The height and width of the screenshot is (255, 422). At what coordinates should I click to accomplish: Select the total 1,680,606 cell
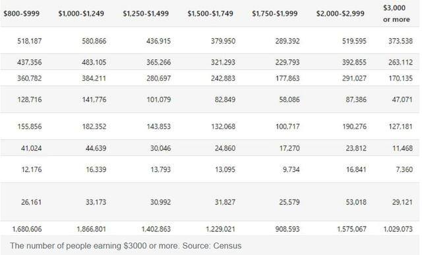coord(27,229)
